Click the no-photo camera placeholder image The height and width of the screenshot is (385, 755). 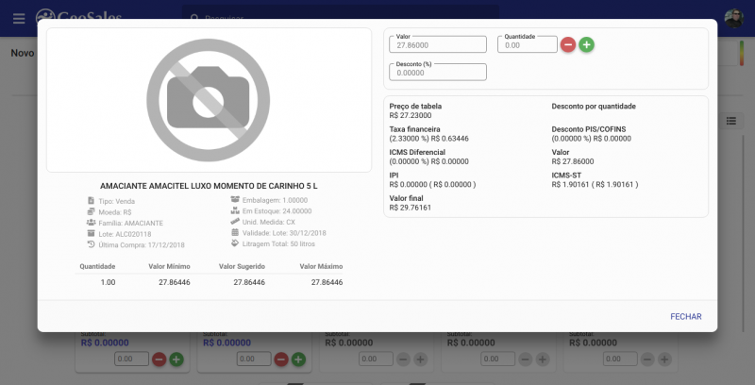click(208, 100)
